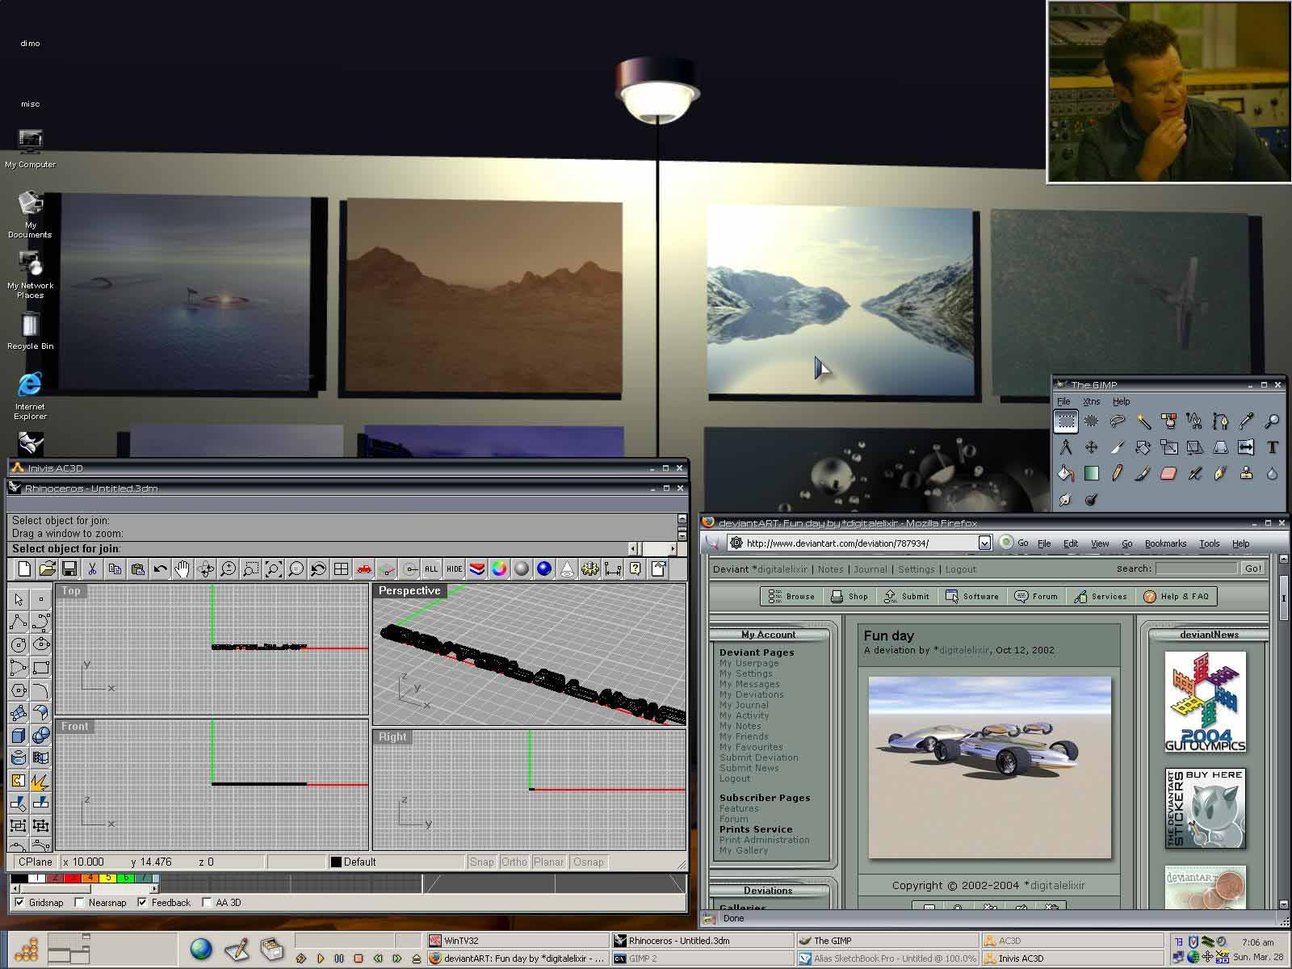The height and width of the screenshot is (969, 1292).
Task: Click deviantART Submit button
Action: [x=906, y=597]
